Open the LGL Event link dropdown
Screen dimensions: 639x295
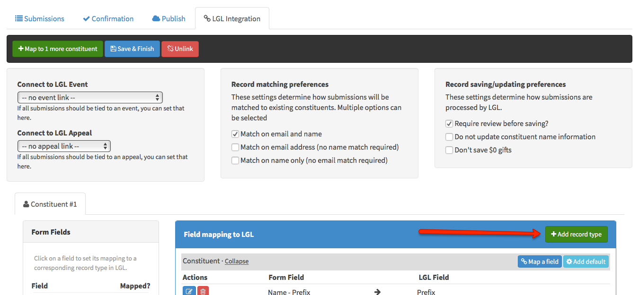tap(90, 98)
